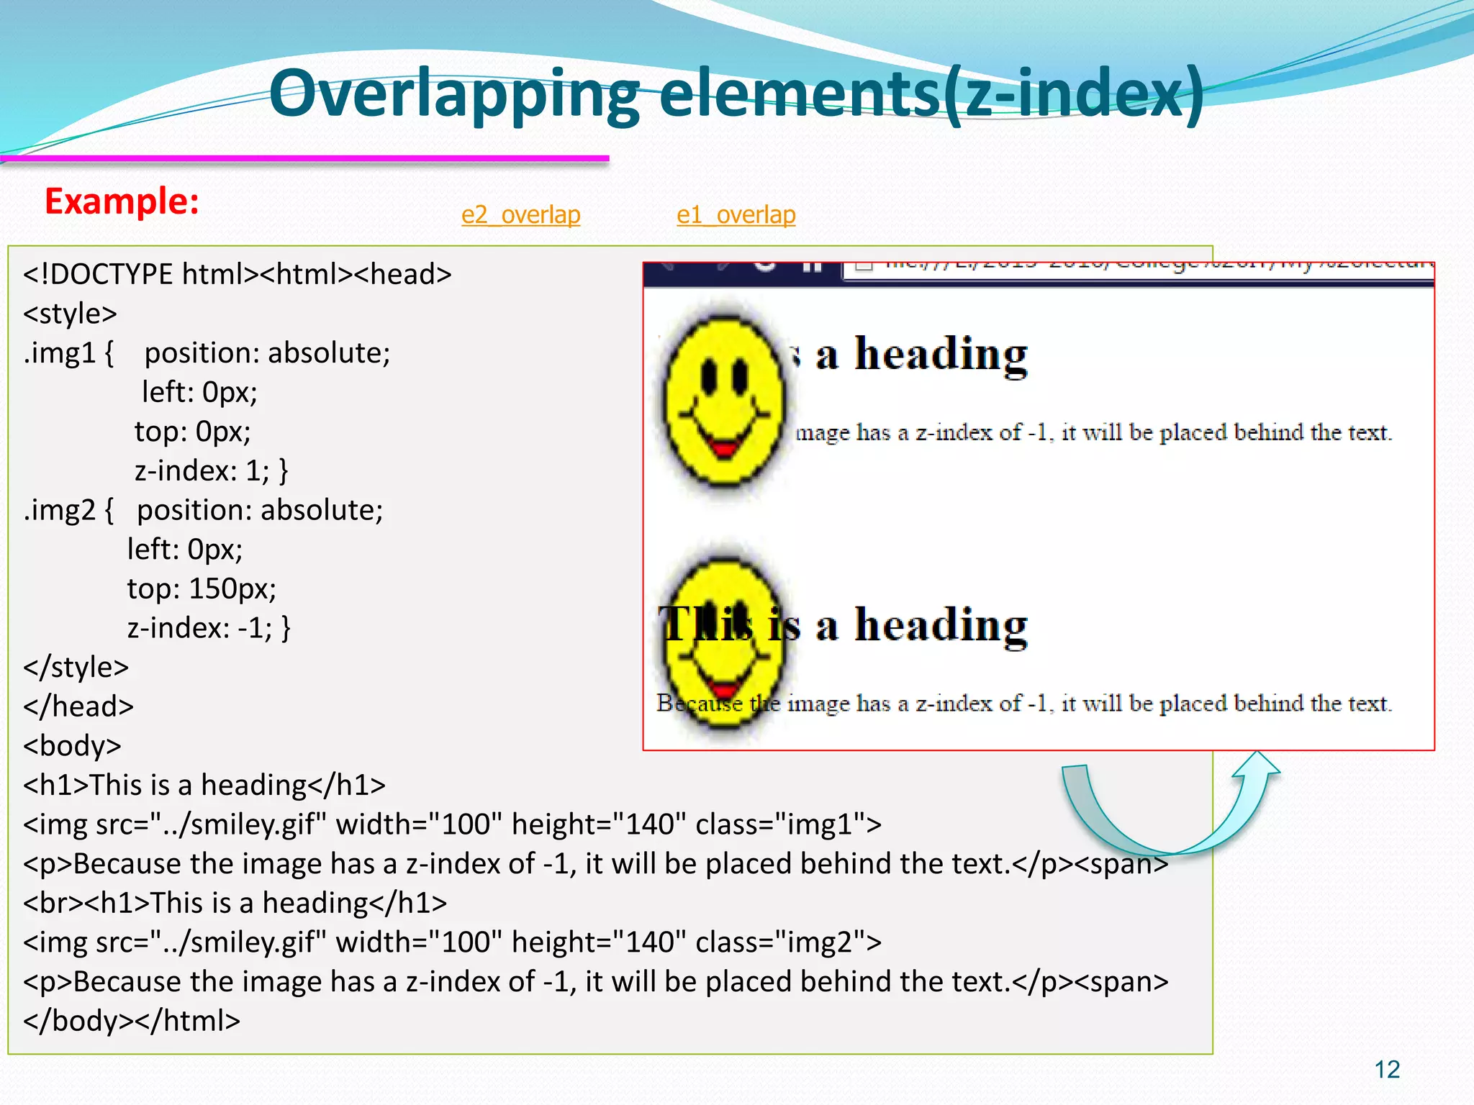Click the '.img1 { position: absolute;' line
This screenshot has height=1105, width=1474.
(x=207, y=353)
